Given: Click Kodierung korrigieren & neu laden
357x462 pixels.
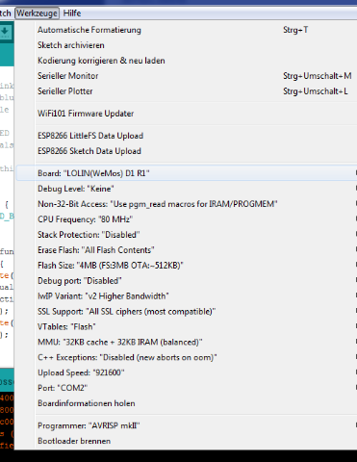Looking at the screenshot, I should point(186,61).
